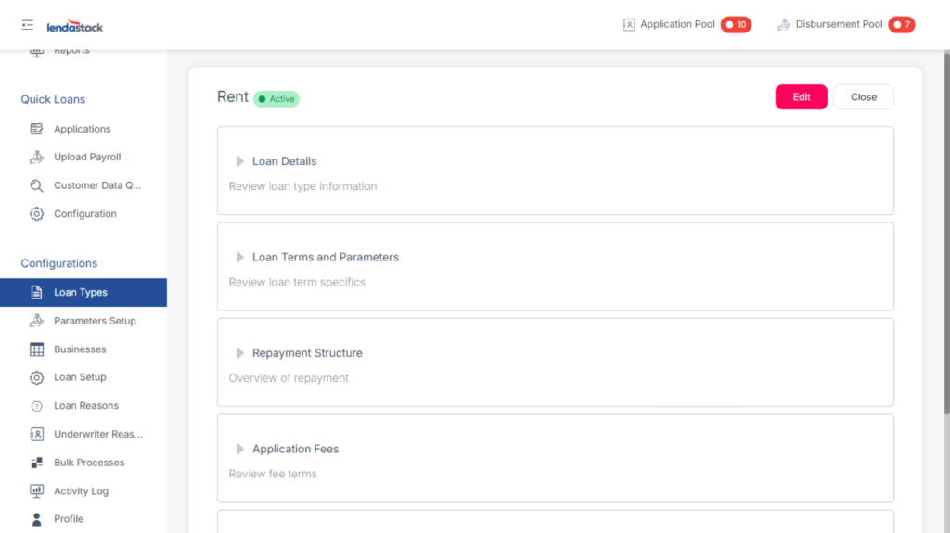Click the red Application Pool count badge

(x=736, y=25)
